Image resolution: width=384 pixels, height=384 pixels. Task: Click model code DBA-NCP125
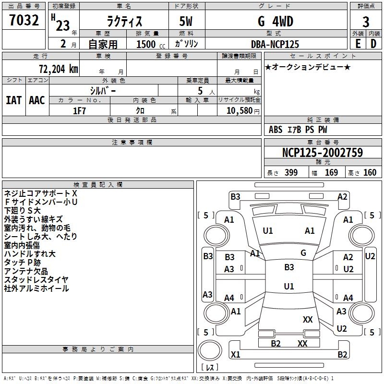tap(275, 44)
